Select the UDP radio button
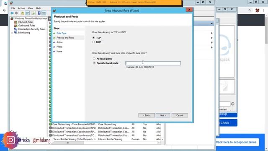This screenshot has width=268, height=151. tap(93, 42)
